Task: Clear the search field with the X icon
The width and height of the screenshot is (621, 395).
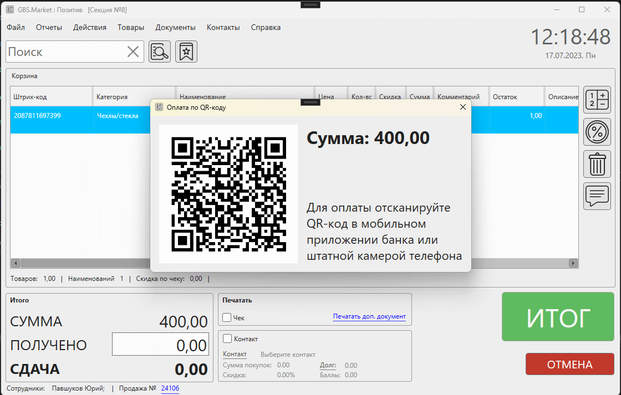Action: click(x=133, y=51)
